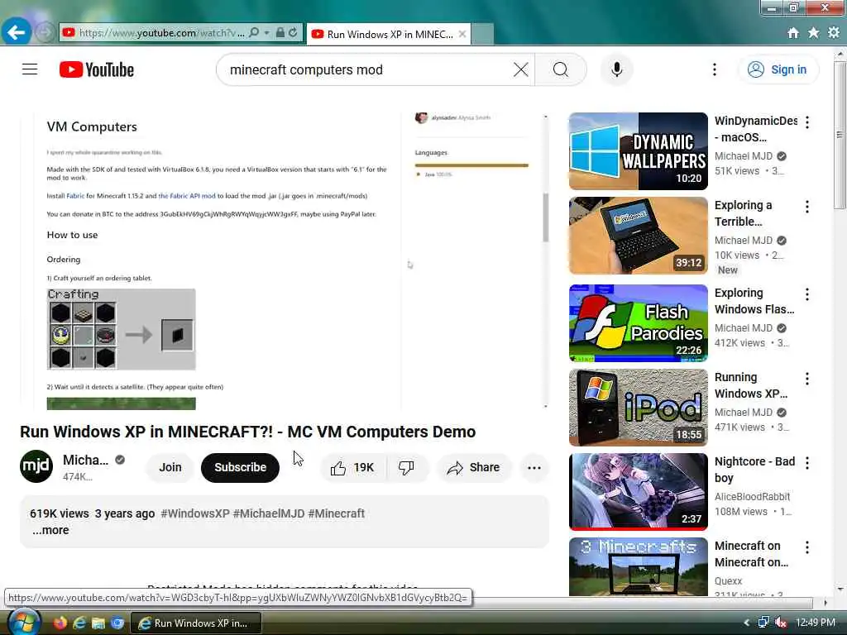847x635 pixels.
Task: Launch Internet Explorer from quick launch
Action: 79,623
